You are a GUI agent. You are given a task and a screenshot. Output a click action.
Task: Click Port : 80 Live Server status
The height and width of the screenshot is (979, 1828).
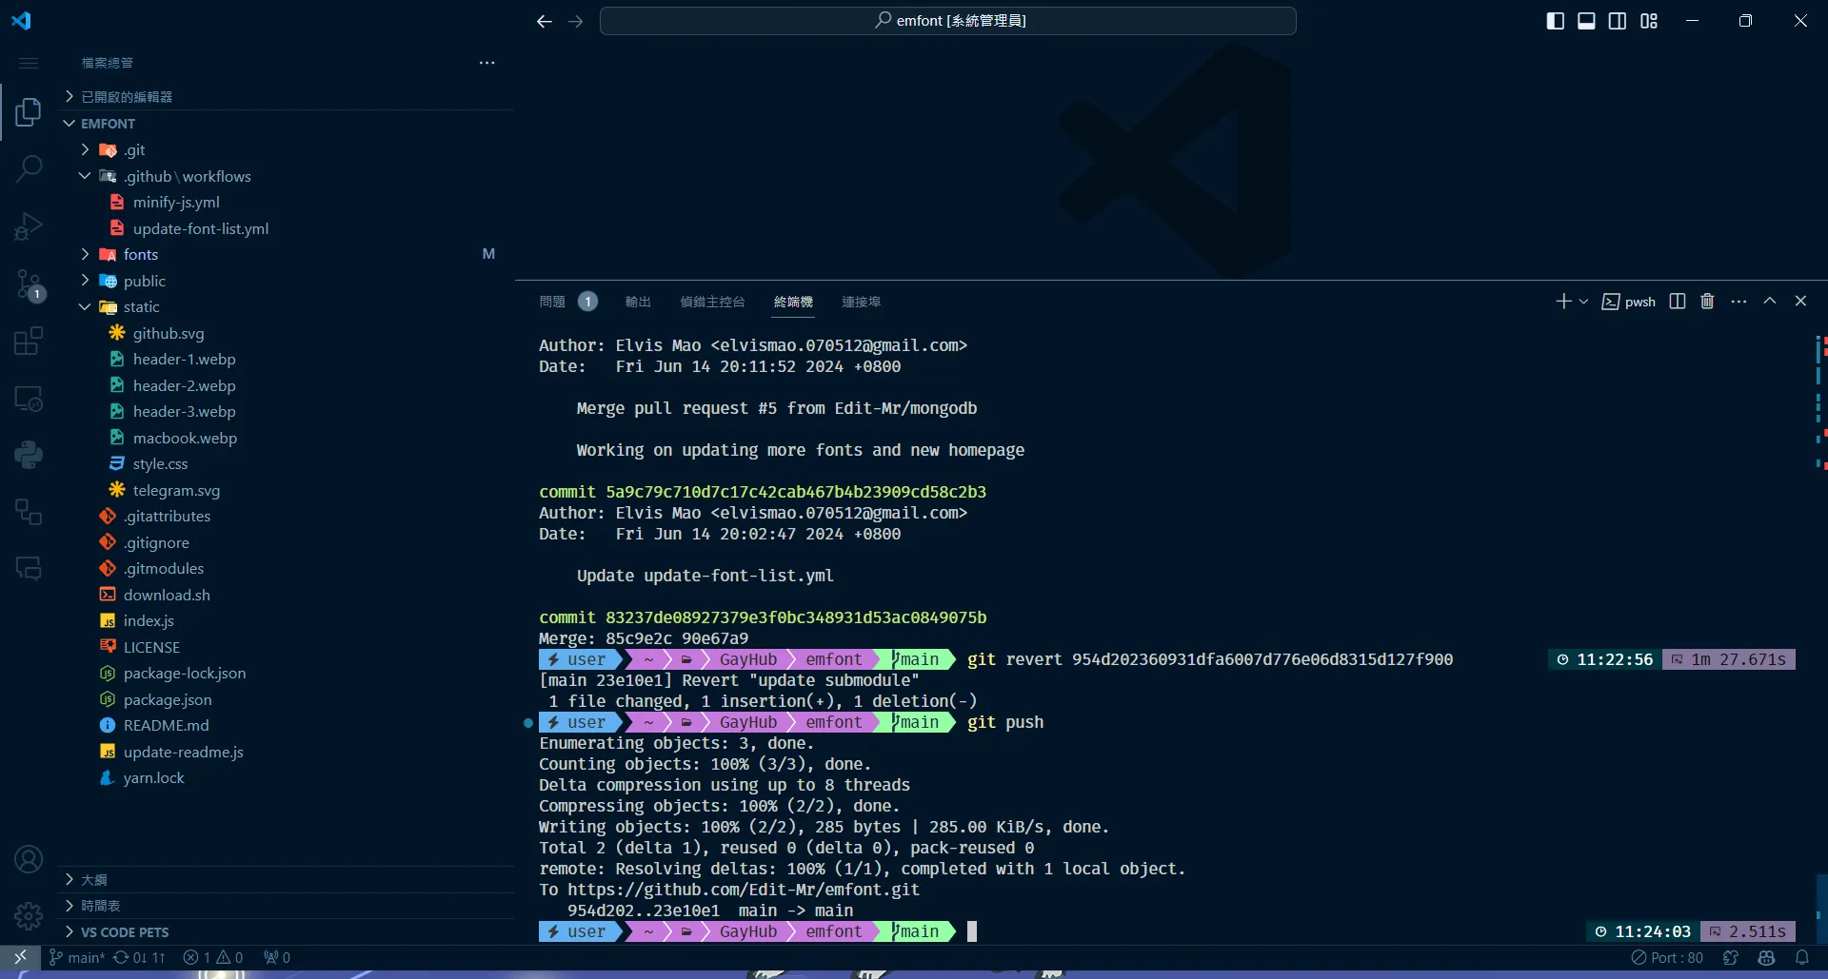tap(1667, 957)
